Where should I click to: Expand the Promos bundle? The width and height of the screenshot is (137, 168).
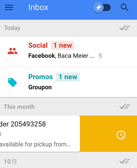[x=68, y=82]
